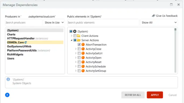The image size is (184, 103).
Task: Click the orange icon of ActivityOpen
Action: (x=83, y=58)
